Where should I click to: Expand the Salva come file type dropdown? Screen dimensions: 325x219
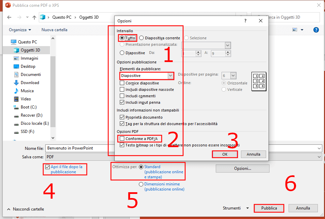click(x=319, y=157)
